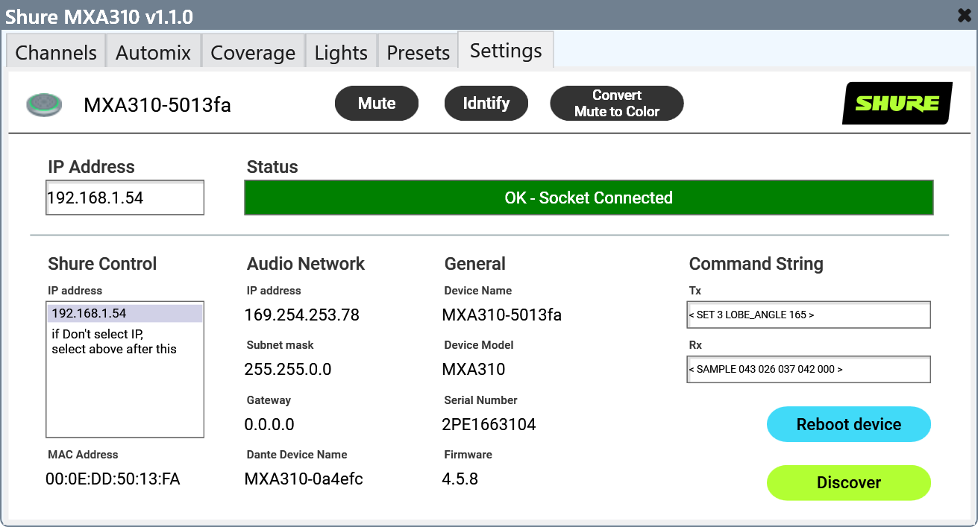Viewport: 978px width, 527px height.
Task: Click gateway value 0.0.0.0
Action: click(269, 425)
